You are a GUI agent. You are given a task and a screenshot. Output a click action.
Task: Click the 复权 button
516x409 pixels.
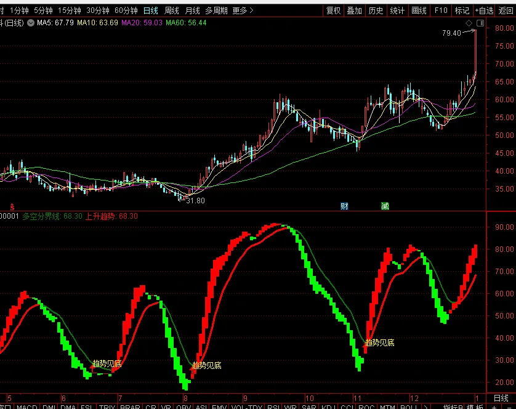tap(333, 10)
